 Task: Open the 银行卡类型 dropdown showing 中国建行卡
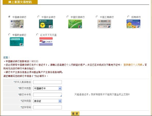click(47, 88)
